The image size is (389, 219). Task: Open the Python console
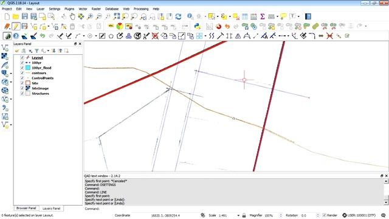[x=198, y=26]
